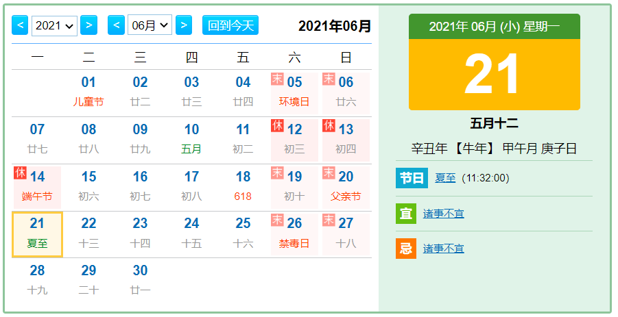Select June 20 父亲节
The height and width of the screenshot is (317, 618).
pos(346,188)
